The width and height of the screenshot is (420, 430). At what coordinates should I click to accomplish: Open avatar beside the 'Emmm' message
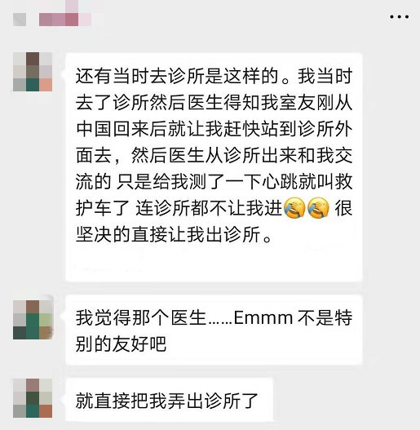click(x=33, y=320)
